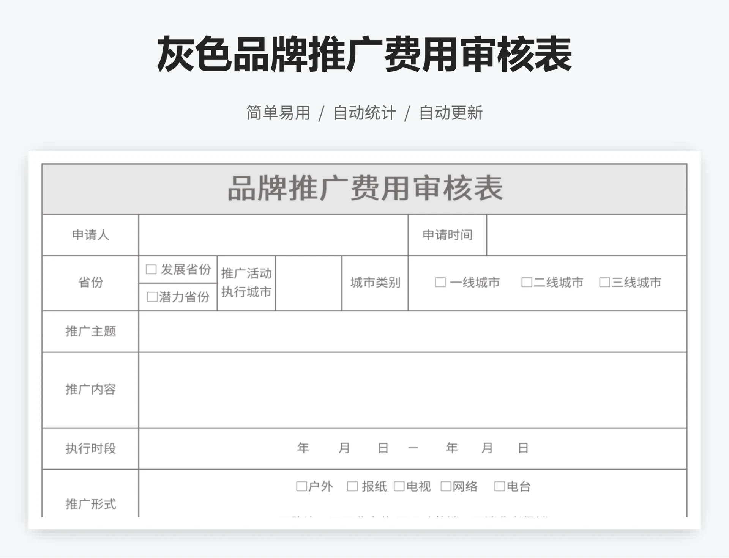Screen dimensions: 729x558
Task: Check the 电视 checkbox
Action: 398,486
